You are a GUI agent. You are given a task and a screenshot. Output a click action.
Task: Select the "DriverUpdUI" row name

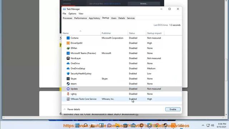(77, 43)
